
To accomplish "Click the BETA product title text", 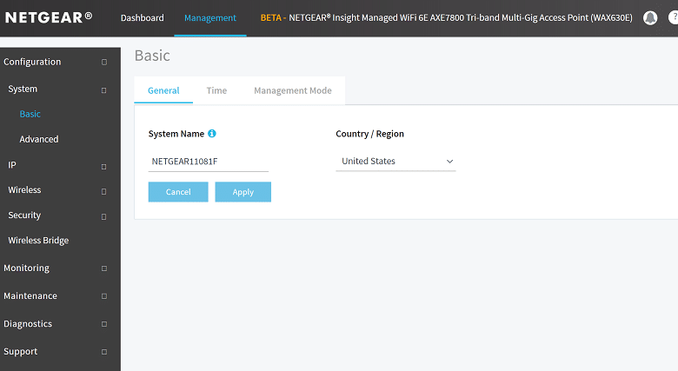I will (x=446, y=17).
